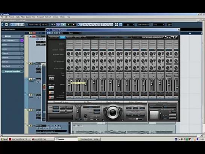This screenshot has width=205, height=154.
Task: Click the Cantabile Studio taskbar button
Action: point(90,139)
